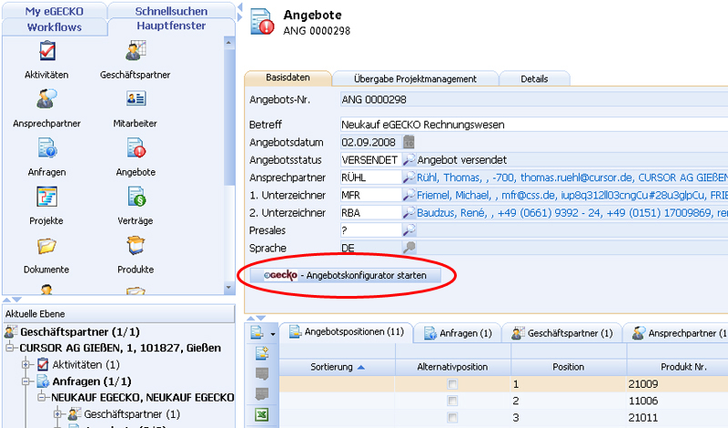
Task: Start eGecko Angebotskonfigurator button
Action: [346, 275]
